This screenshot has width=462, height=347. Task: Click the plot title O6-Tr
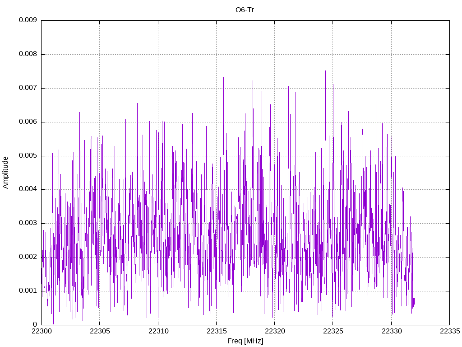(245, 10)
